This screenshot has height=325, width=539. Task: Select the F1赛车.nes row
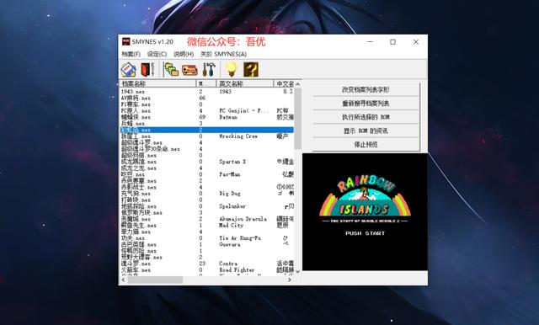(207, 104)
